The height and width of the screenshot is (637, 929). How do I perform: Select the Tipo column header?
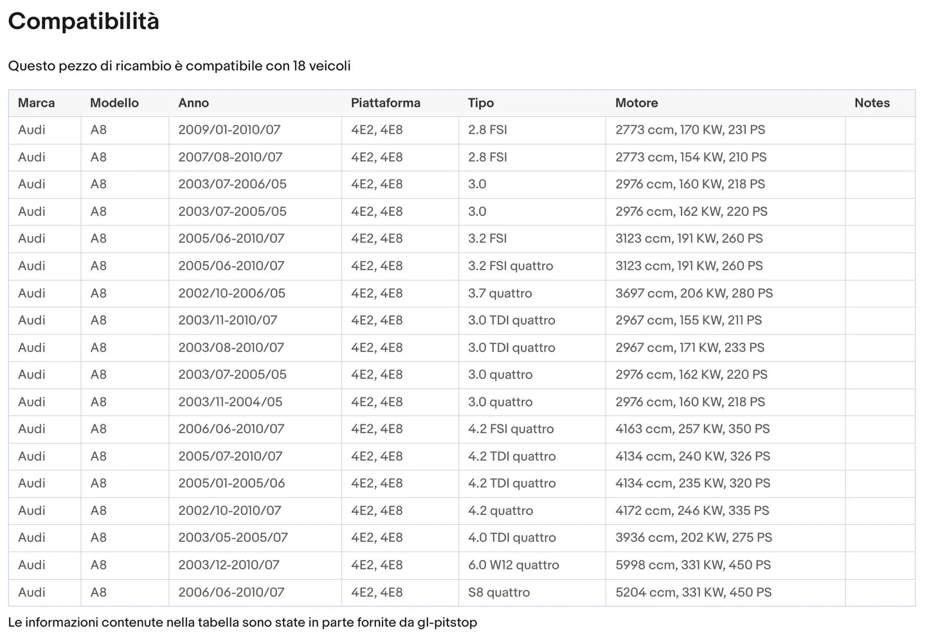[481, 103]
